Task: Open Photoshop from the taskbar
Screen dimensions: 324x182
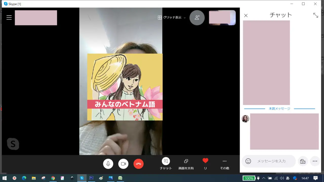Action: tap(91, 178)
